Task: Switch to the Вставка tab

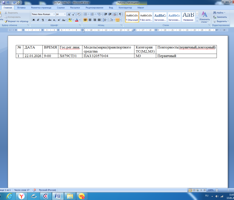Action: pos(21,8)
